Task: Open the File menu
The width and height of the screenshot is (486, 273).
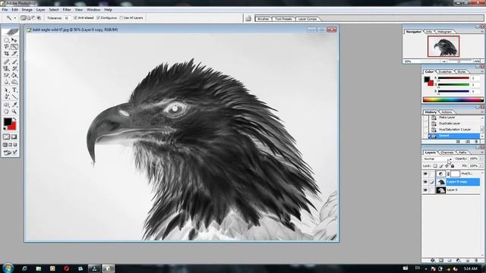Action: tap(5, 10)
